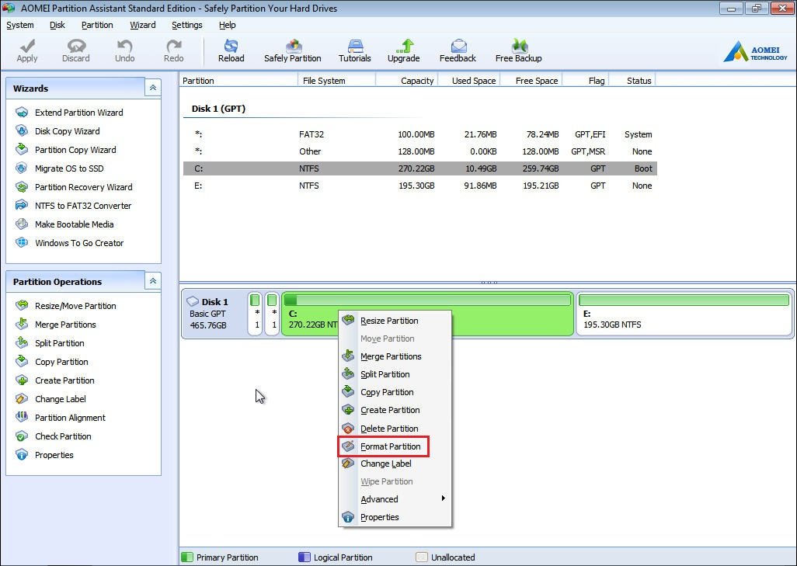Open the Settings menu
797x566 pixels.
click(186, 25)
